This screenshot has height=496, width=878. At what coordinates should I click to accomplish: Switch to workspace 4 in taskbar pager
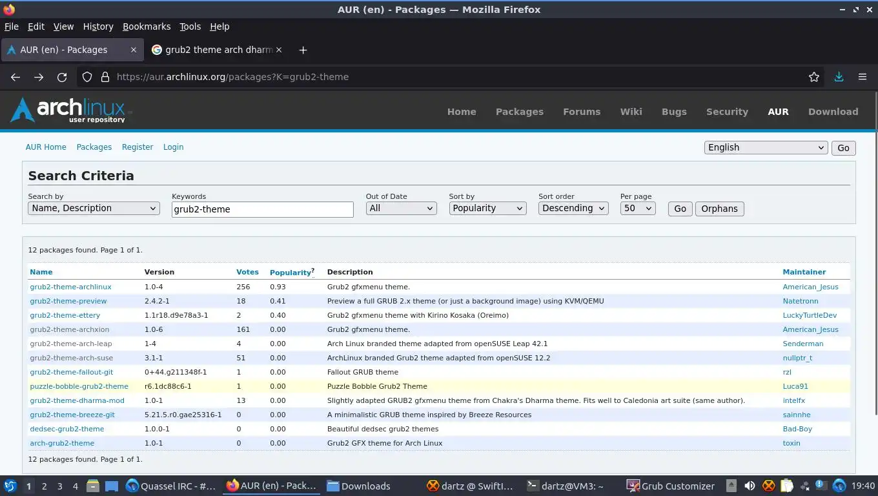(75, 486)
